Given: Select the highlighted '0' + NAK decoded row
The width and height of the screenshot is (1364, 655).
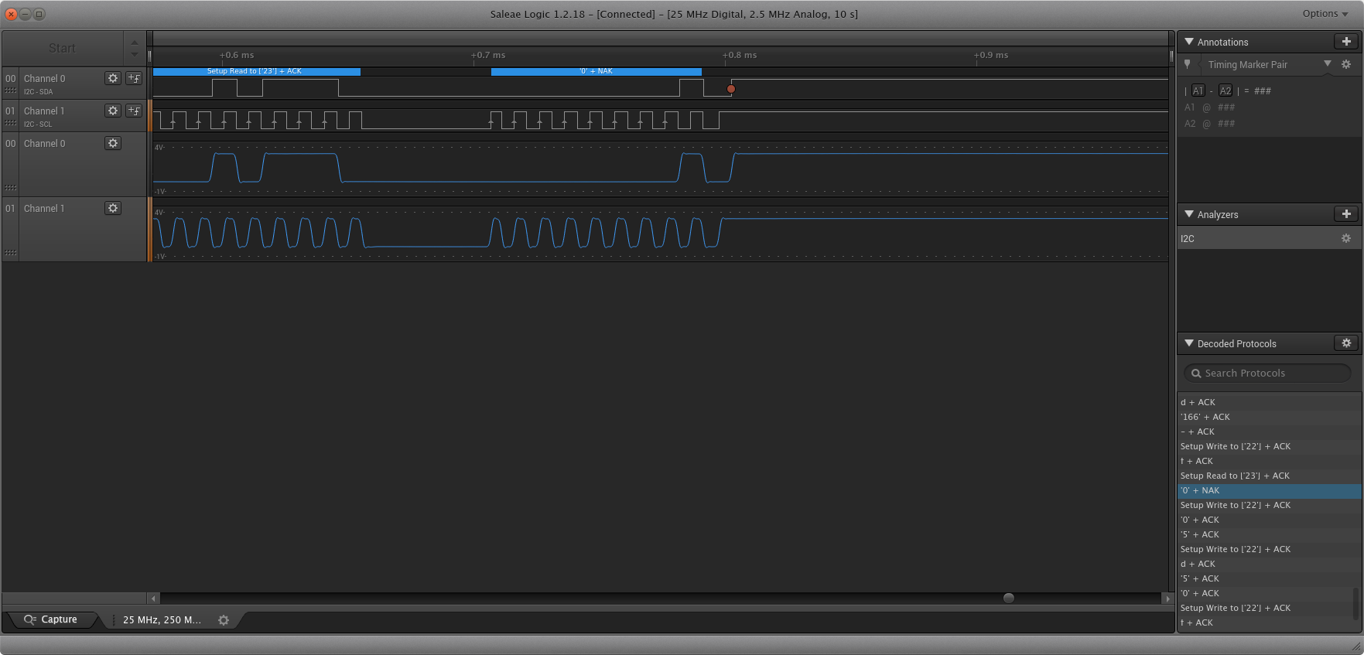Looking at the screenshot, I should tap(1269, 490).
